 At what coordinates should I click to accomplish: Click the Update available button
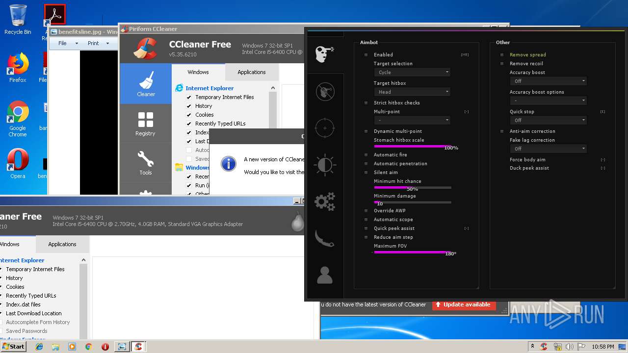464,304
